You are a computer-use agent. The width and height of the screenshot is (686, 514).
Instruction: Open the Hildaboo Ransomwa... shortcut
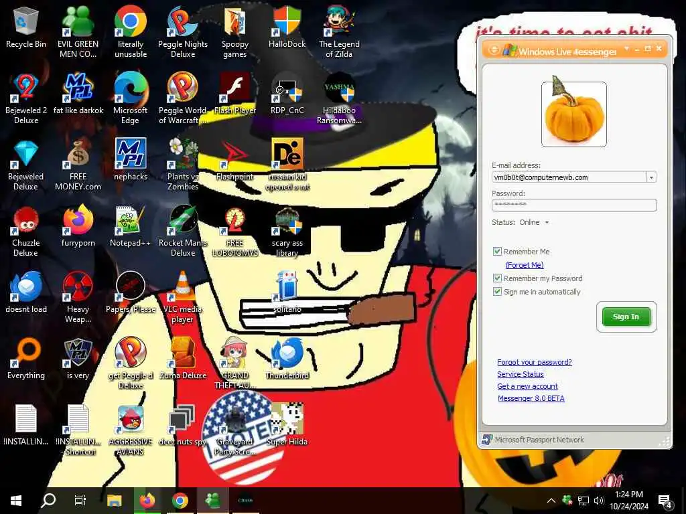click(x=339, y=98)
